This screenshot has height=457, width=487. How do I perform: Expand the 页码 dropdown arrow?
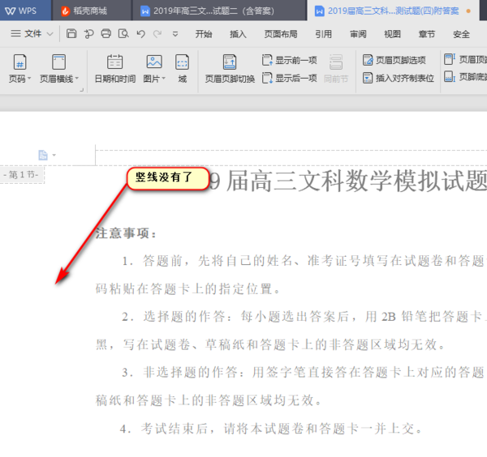click(29, 79)
